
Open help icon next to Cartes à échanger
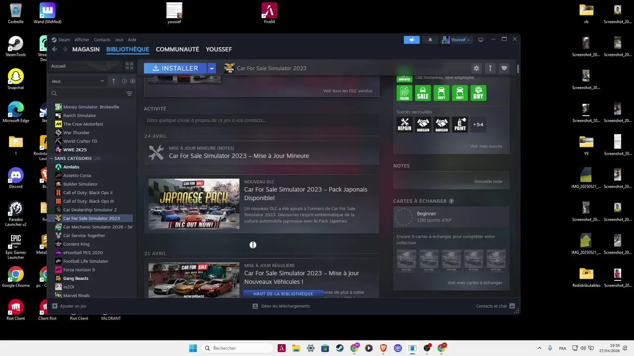click(451, 201)
